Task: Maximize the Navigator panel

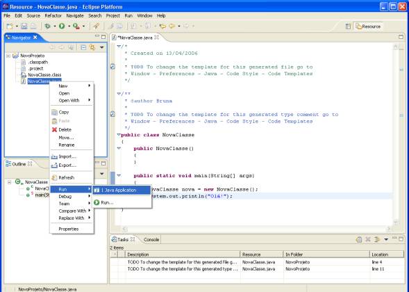Action: [103, 37]
